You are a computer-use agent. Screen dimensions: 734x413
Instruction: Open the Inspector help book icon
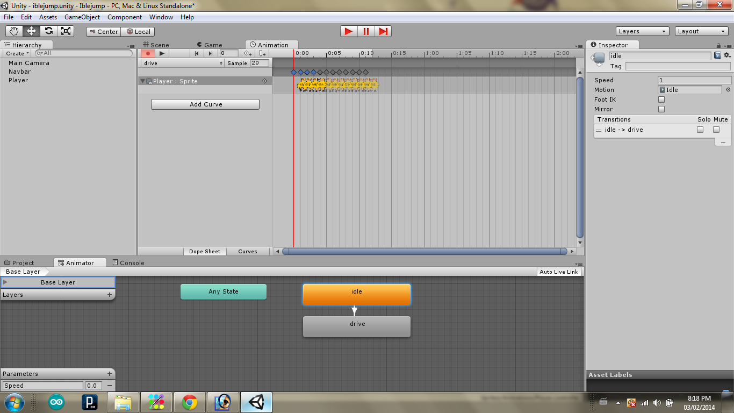tap(717, 55)
